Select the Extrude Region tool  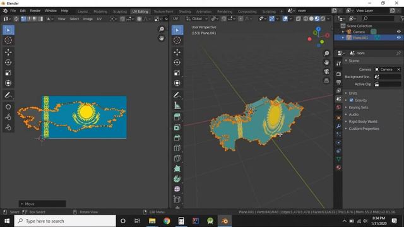pyautogui.click(x=177, y=117)
